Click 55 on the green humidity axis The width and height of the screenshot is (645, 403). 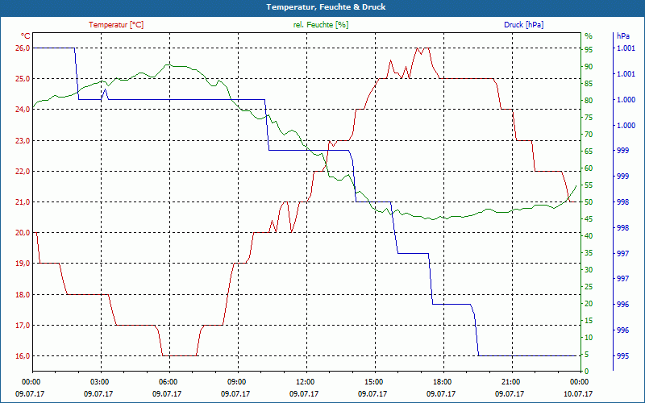pos(589,185)
